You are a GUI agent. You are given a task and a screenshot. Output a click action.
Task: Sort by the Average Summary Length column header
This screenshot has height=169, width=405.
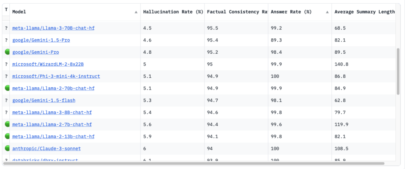click(x=364, y=12)
